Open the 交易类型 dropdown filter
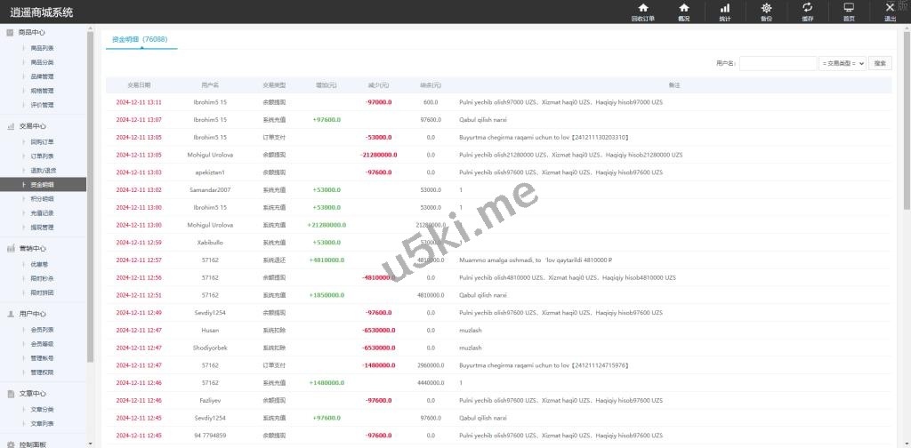Image resolution: width=911 pixels, height=448 pixels. pyautogui.click(x=842, y=63)
